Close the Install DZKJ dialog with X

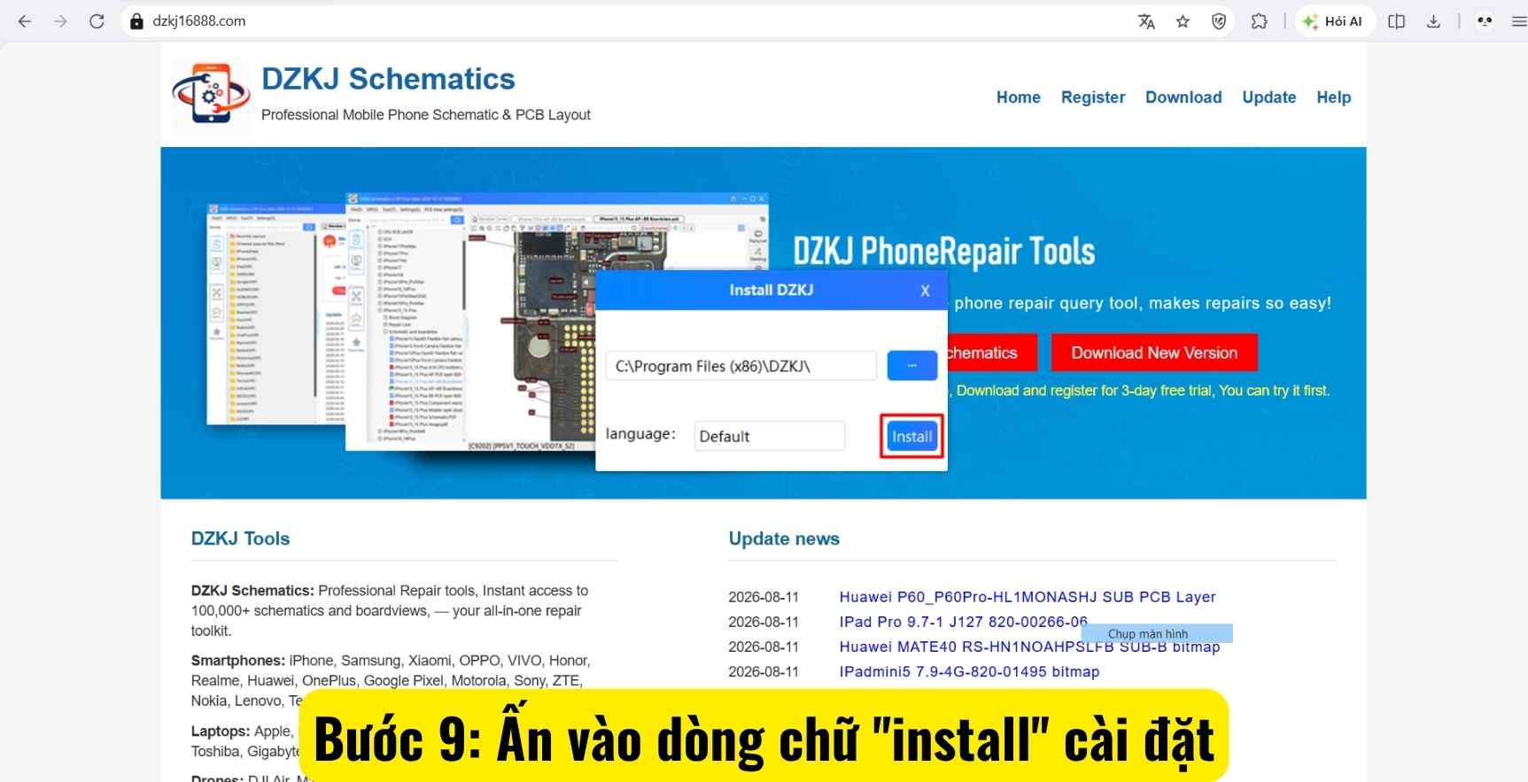click(x=925, y=290)
